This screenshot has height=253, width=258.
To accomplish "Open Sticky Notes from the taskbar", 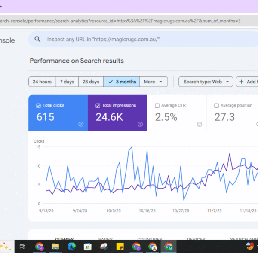I will [120, 247].
